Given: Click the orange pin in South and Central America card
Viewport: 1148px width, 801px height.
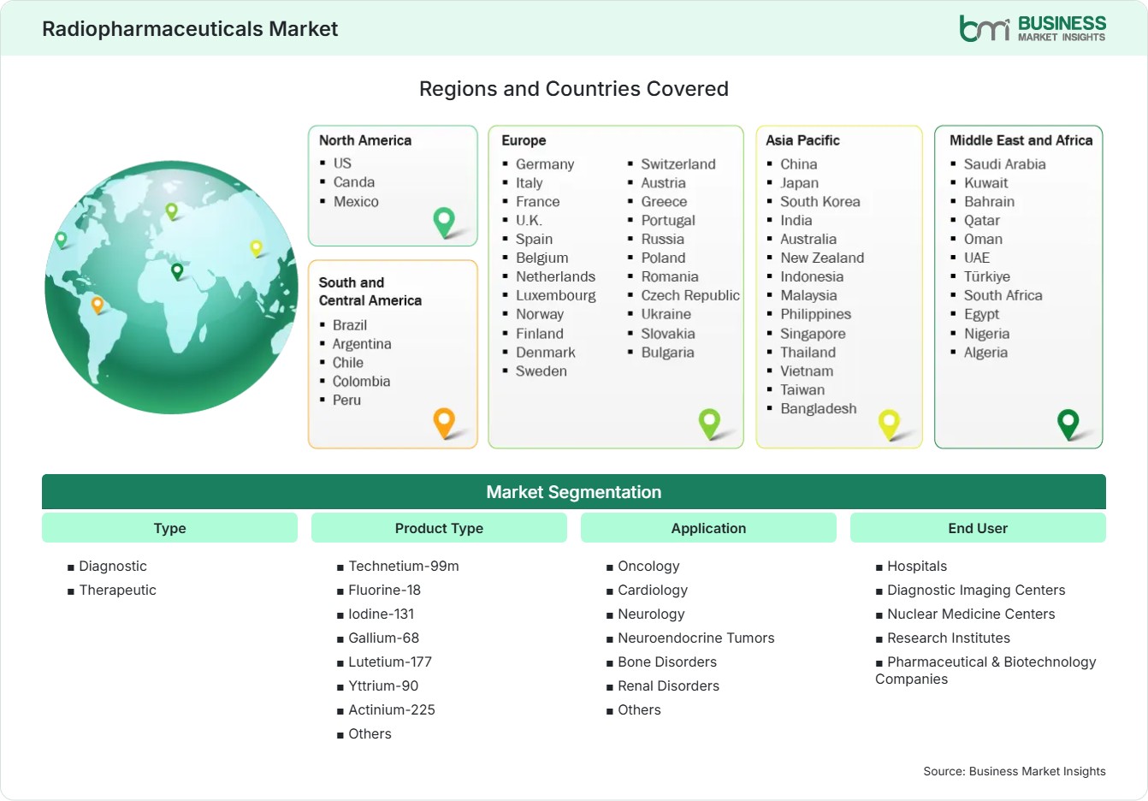Looking at the screenshot, I should point(444,423).
